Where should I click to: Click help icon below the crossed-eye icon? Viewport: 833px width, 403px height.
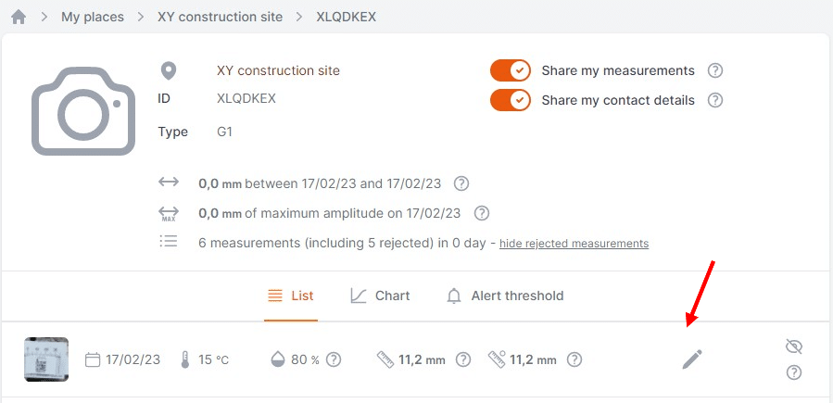point(794,372)
